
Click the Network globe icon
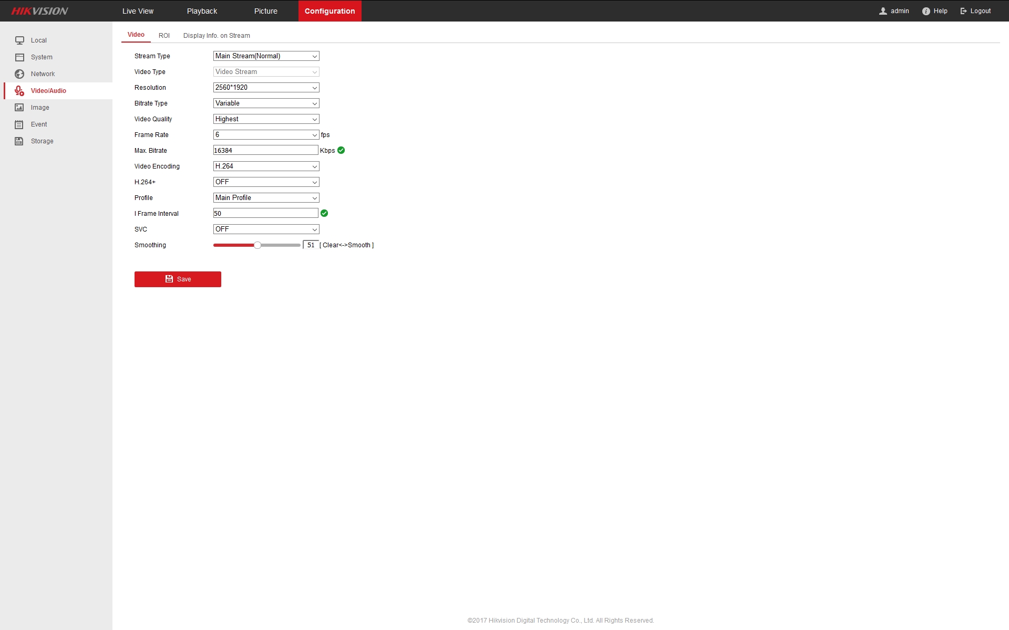[x=19, y=74]
